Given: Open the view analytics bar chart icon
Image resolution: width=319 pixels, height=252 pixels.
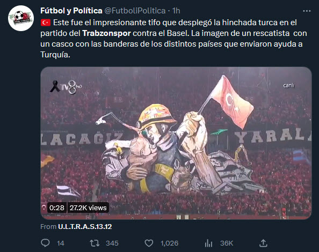Looking at the screenshot, I should [x=208, y=243].
